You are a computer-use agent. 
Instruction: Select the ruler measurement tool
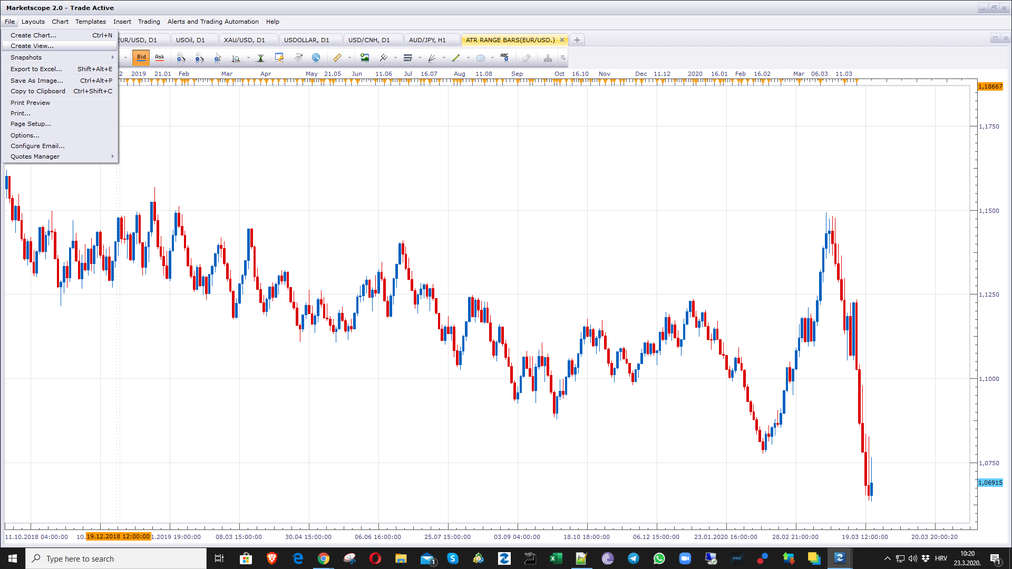pyautogui.click(x=337, y=58)
